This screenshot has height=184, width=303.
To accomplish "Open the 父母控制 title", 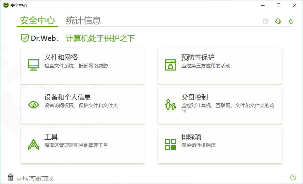I will (x=195, y=97).
